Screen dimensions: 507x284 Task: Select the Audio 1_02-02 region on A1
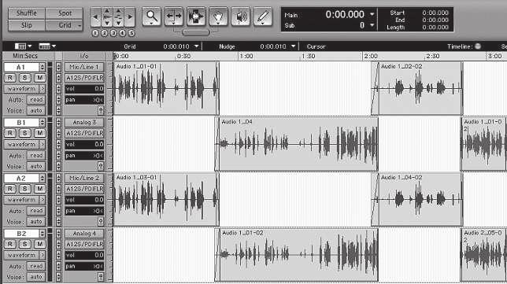[416, 88]
